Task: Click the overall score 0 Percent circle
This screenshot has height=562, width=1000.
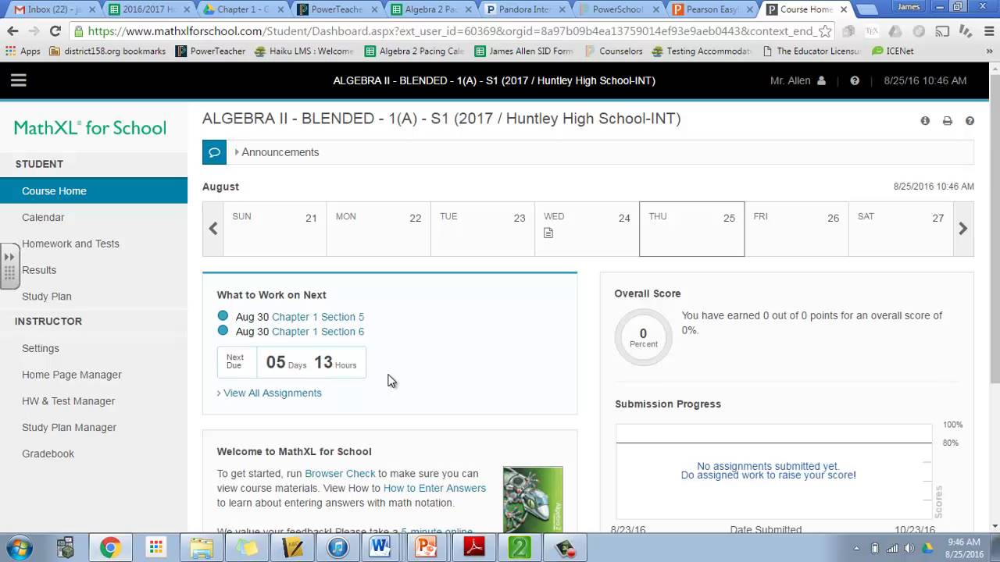Action: (643, 337)
